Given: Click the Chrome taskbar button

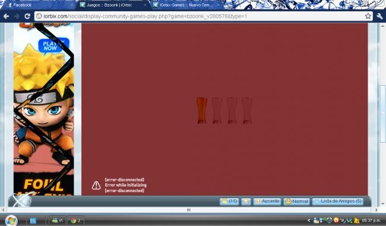Looking at the screenshot, I should [75, 221].
